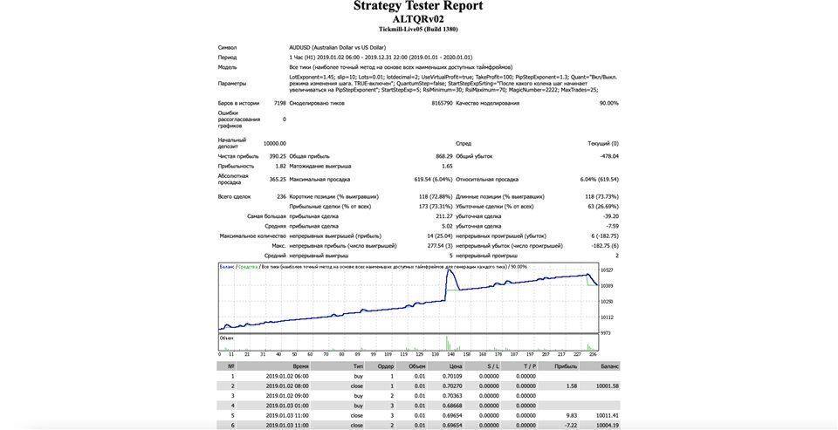Image resolution: width=838 pixels, height=430 pixels.
Task: Select net profit value '390.25'
Action: click(x=278, y=156)
